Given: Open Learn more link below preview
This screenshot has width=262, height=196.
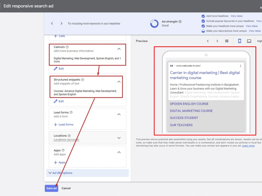Looking at the screenshot, I should 248,146.
